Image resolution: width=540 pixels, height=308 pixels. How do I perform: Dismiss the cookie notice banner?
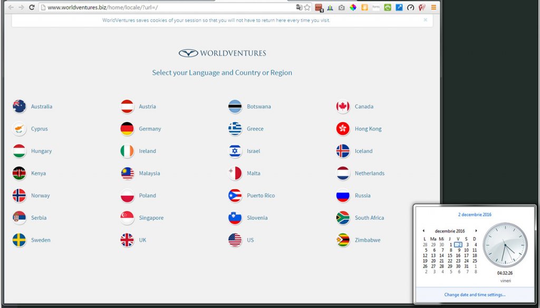pos(426,20)
